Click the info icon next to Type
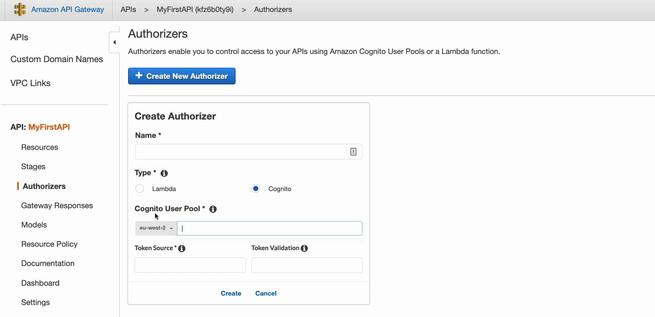Image resolution: width=655 pixels, height=317 pixels. pyautogui.click(x=164, y=173)
